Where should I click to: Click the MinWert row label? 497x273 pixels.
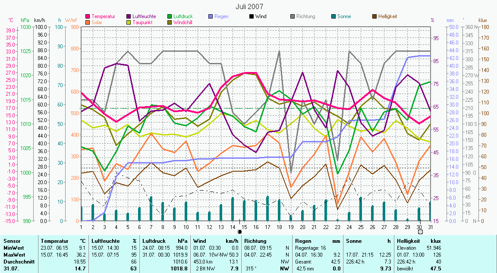click(x=13, y=248)
